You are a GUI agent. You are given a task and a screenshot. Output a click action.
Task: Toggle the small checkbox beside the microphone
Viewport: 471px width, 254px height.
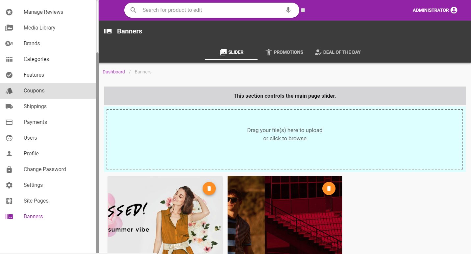point(303,10)
